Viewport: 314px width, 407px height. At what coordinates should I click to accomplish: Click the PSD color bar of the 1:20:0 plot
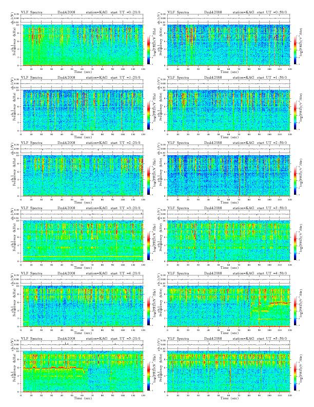pos(148,115)
